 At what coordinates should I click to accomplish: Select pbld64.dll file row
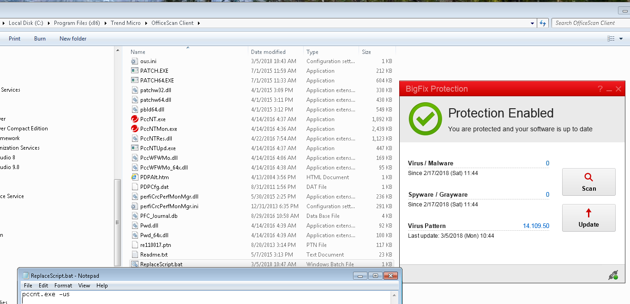(261, 110)
